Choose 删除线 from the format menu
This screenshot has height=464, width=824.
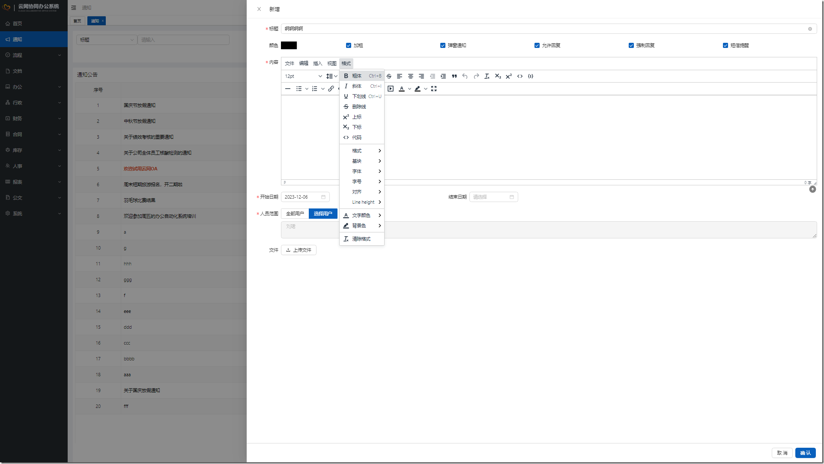[362, 107]
